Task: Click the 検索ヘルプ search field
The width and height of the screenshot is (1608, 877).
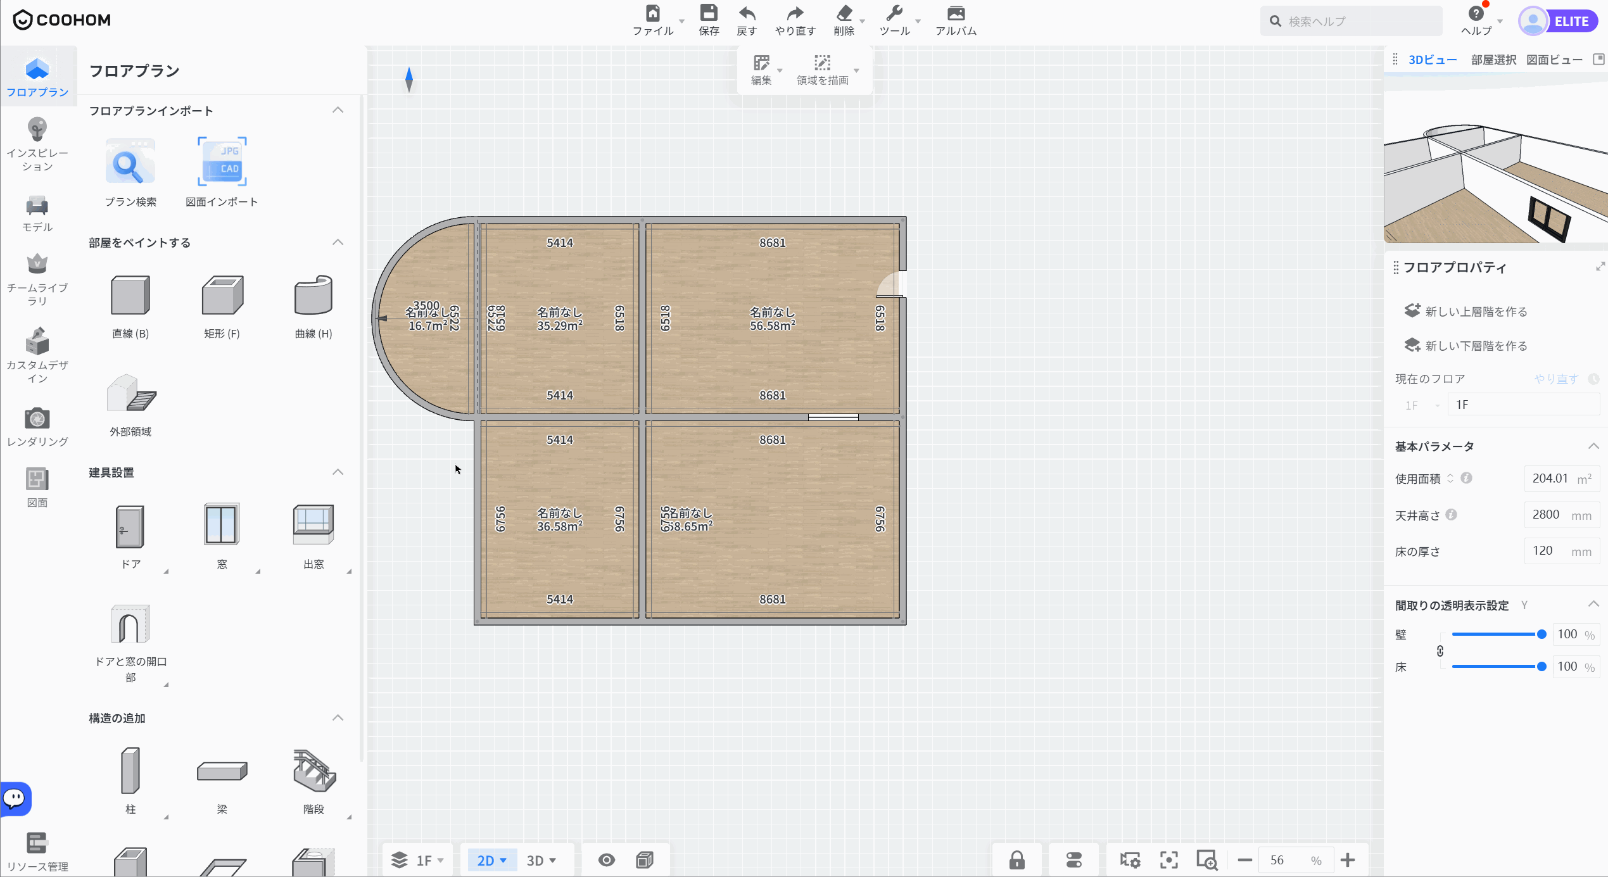Action: 1351,22
